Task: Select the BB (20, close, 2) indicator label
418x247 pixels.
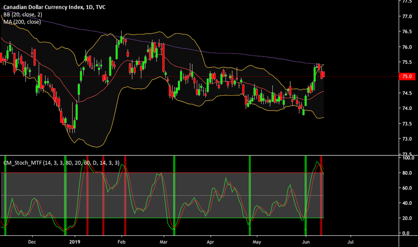Action: (x=23, y=15)
